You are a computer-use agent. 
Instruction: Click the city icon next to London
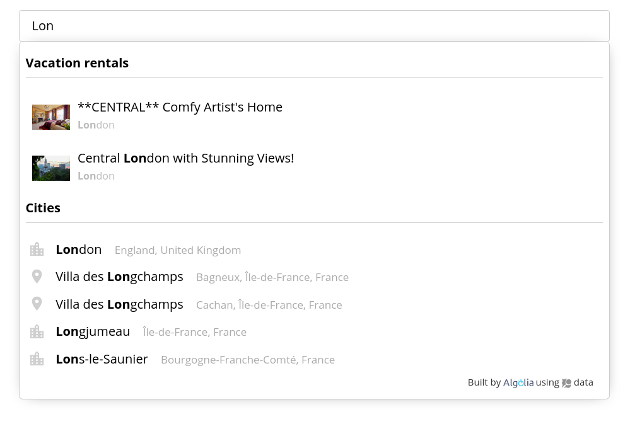click(37, 249)
